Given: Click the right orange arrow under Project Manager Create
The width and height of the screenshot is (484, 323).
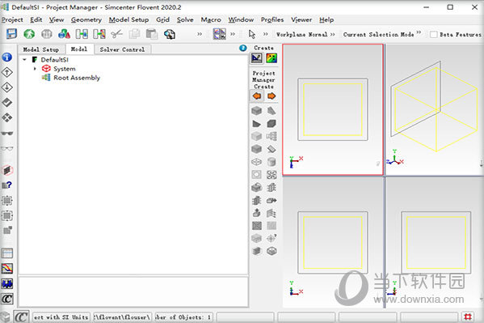Looking at the screenshot, I should coord(271,96).
